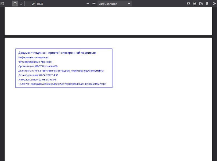This screenshot has height=161, width=217.
Task: Go to the next page
Action: [x=21, y=3]
